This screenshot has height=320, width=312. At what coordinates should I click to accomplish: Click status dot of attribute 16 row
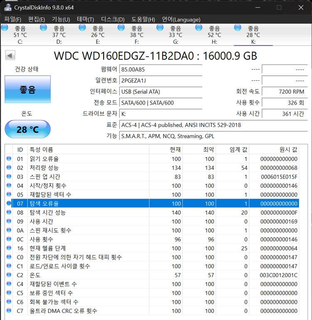click(x=9, y=248)
